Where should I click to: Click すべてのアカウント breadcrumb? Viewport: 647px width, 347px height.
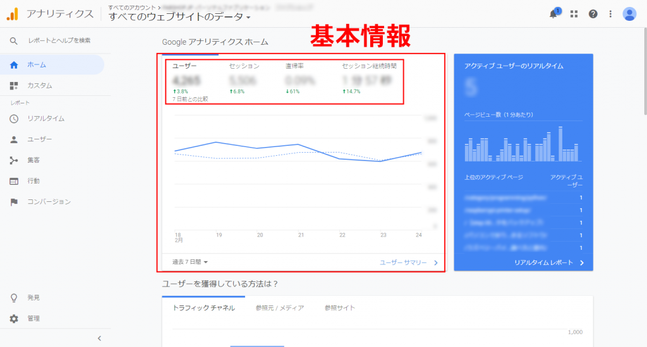pyautogui.click(x=132, y=8)
